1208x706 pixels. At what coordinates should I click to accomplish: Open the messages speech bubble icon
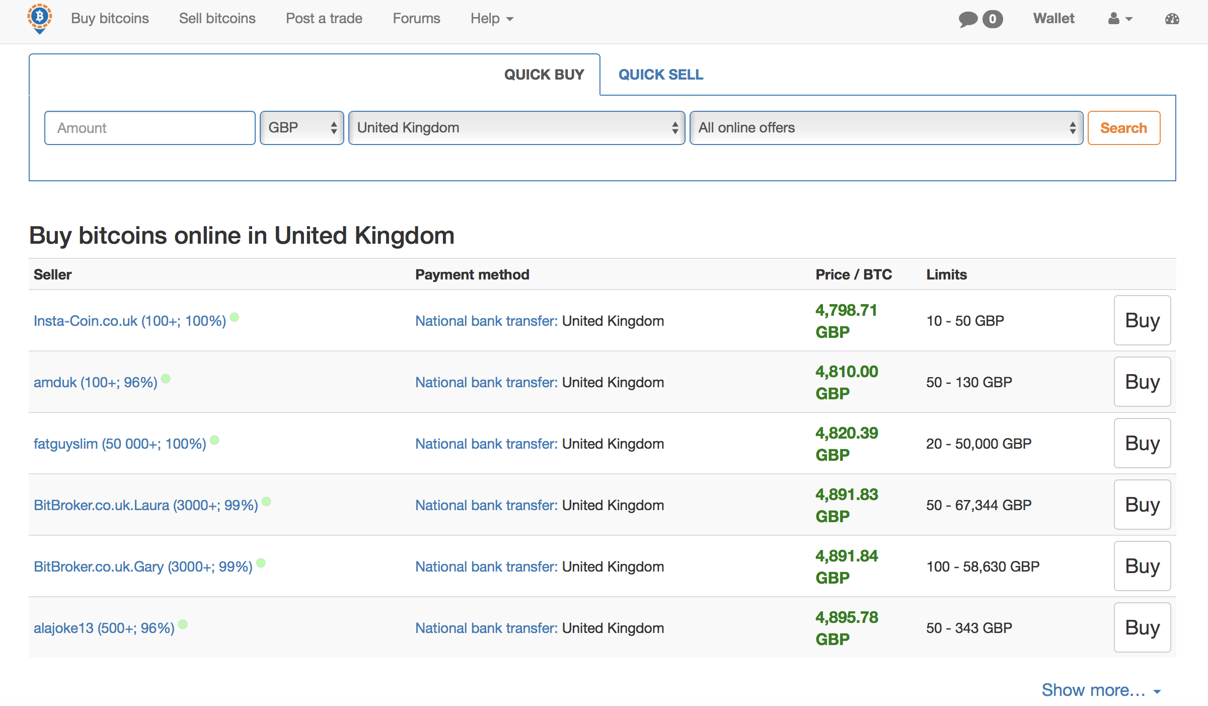(968, 19)
